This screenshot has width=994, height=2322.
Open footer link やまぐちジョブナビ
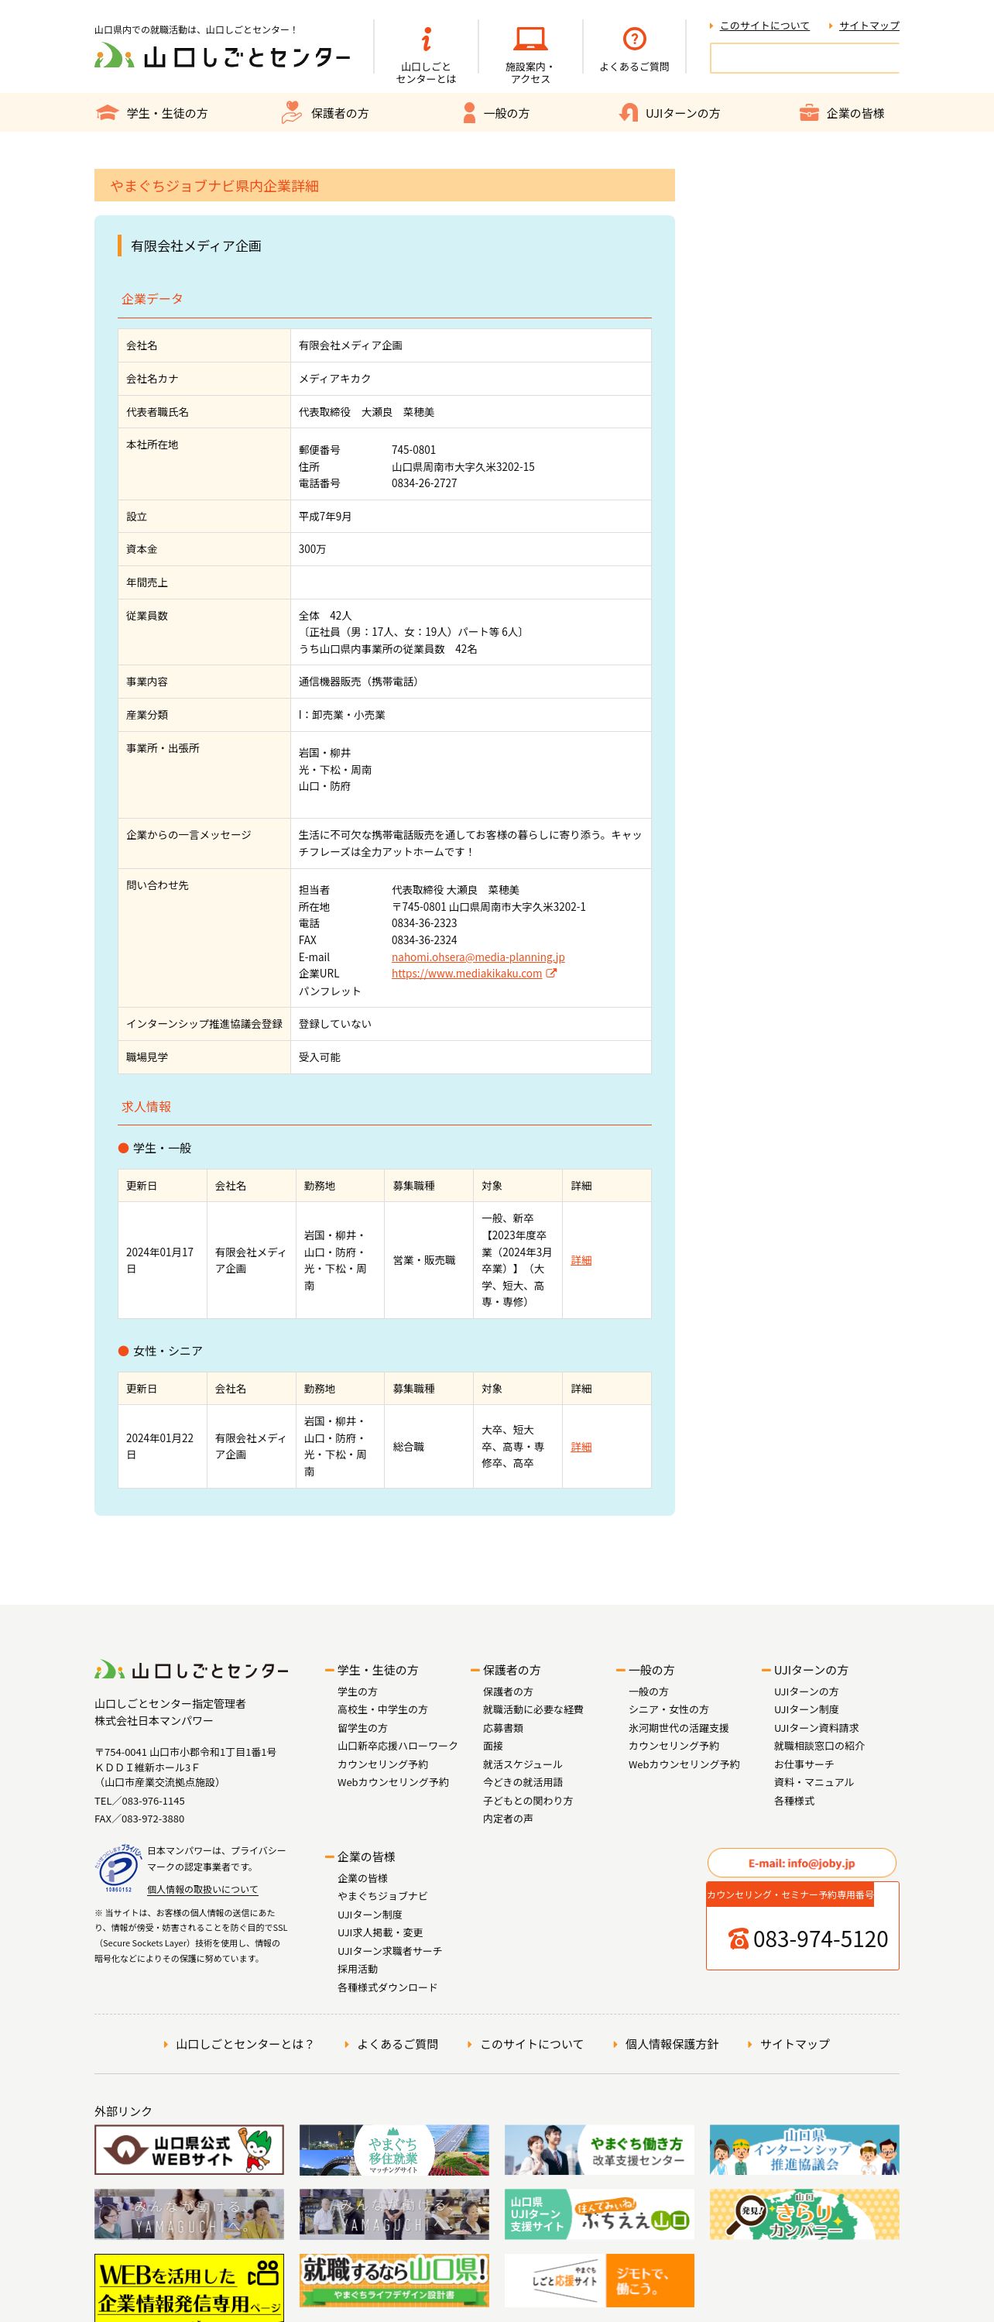click(382, 1897)
